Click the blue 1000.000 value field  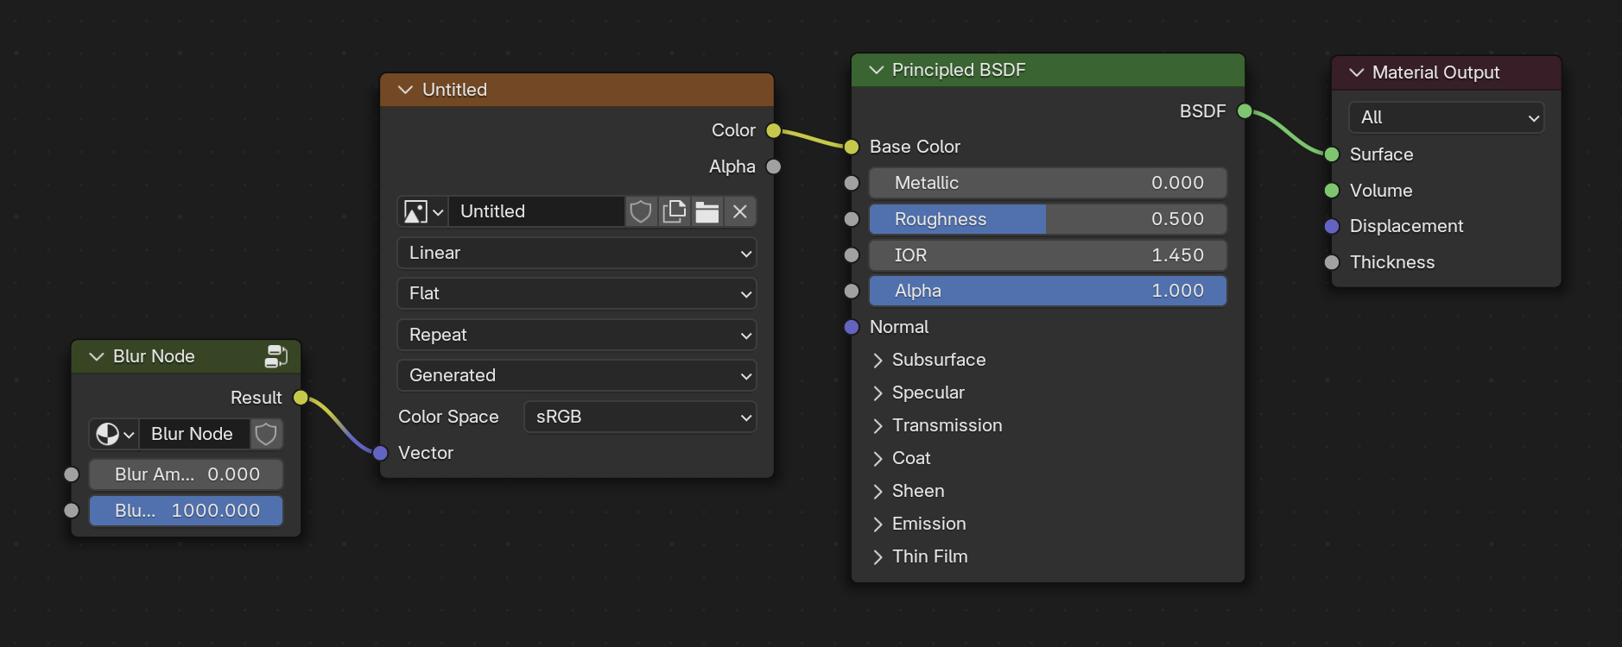(186, 511)
